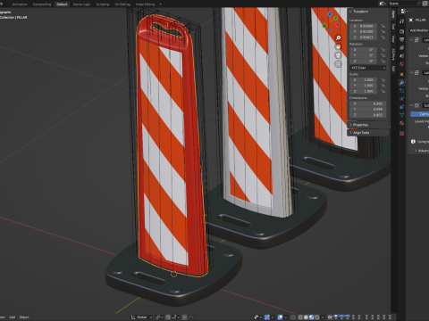429x321 pixels.
Task: Switch perspective/orthographic with grid icon
Action: (x=338, y=64)
